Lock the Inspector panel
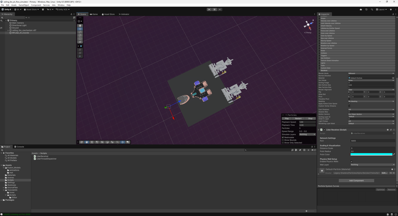The image size is (398, 216). coord(393,14)
